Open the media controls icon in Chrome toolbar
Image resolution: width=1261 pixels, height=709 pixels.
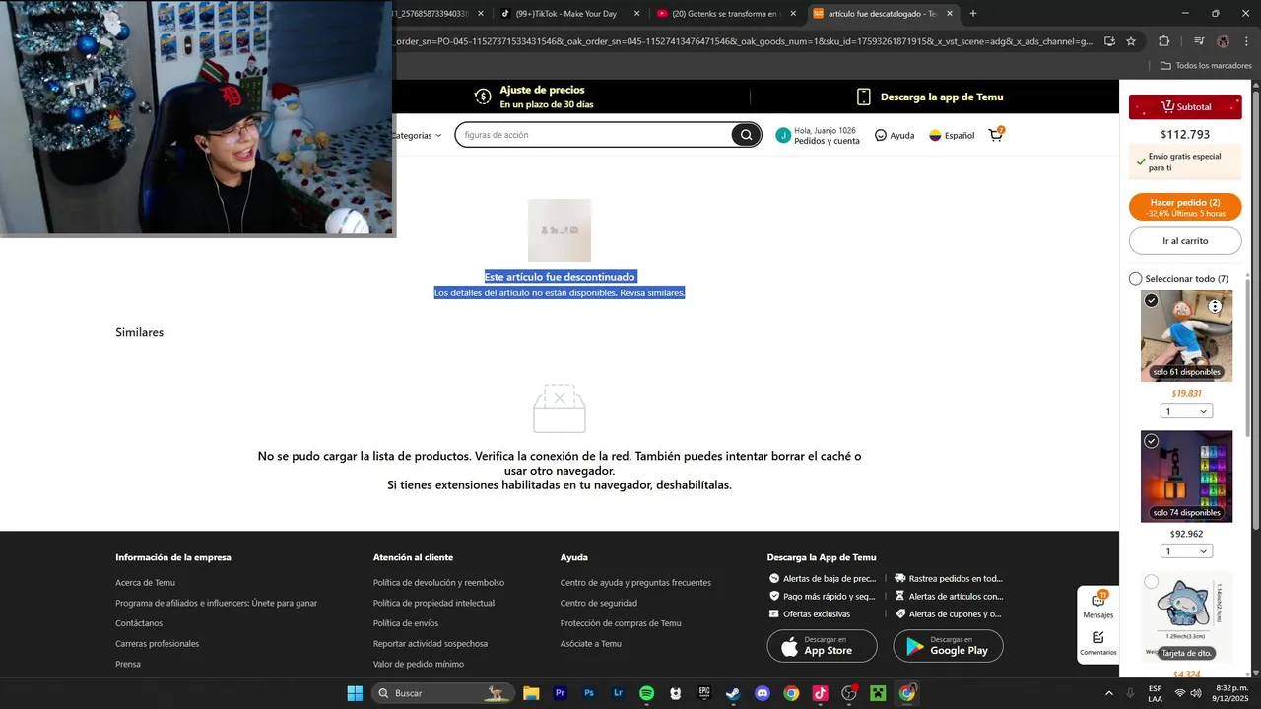1199,41
